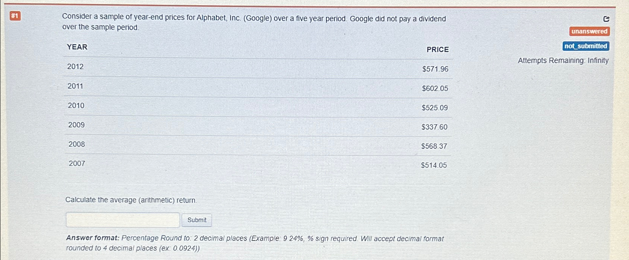Click the answer input field
629x260 pixels.
[123, 220]
